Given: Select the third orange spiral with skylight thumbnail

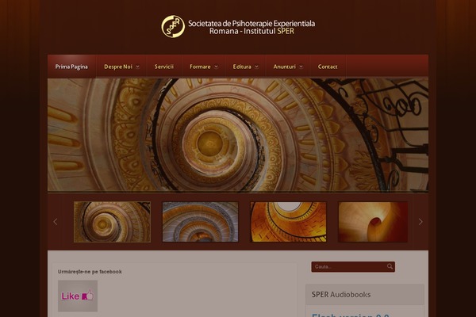Looking at the screenshot, I should pos(289,222).
